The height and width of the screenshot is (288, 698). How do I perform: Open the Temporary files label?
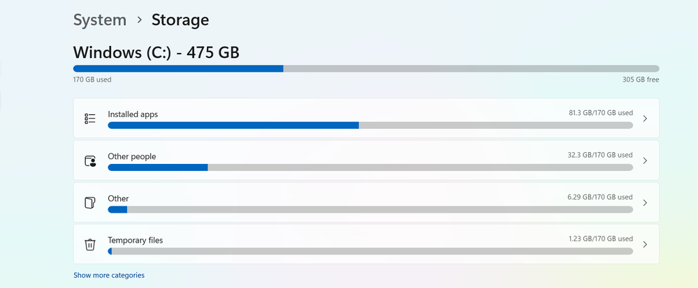click(136, 241)
